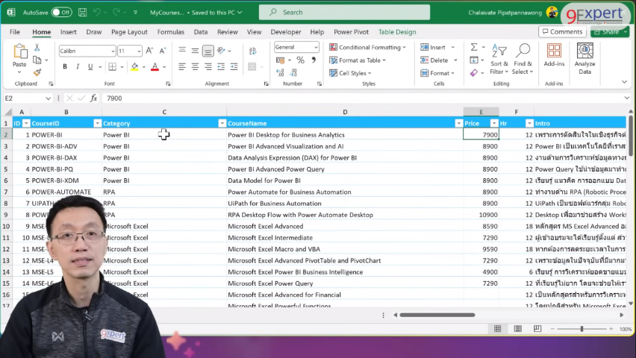Switch to the Page Layout tab

tap(129, 31)
